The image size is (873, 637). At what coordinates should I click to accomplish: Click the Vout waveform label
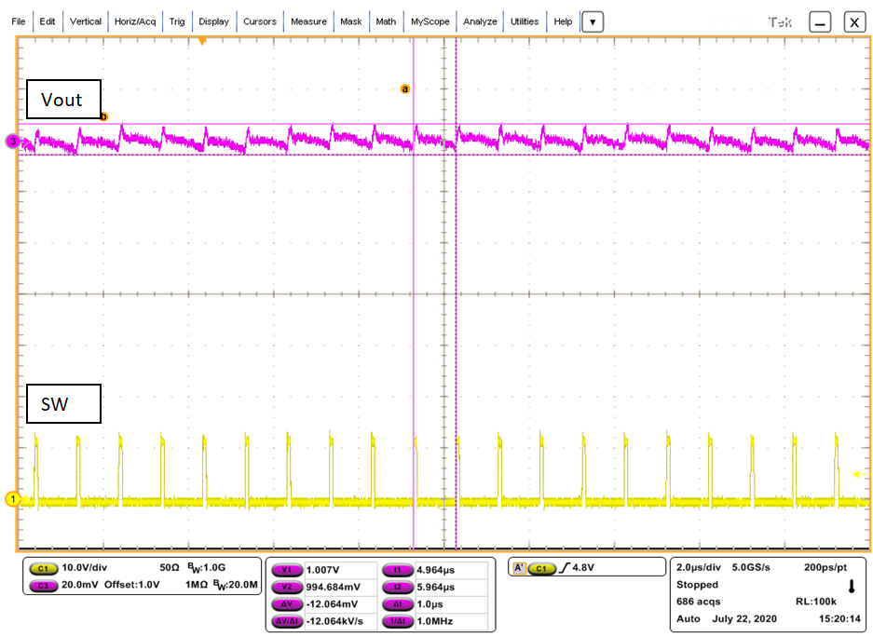click(62, 99)
